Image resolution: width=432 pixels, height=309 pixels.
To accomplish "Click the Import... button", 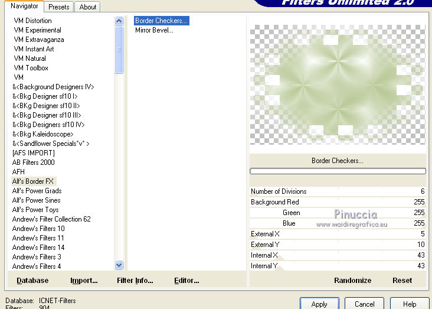I will [x=84, y=280].
